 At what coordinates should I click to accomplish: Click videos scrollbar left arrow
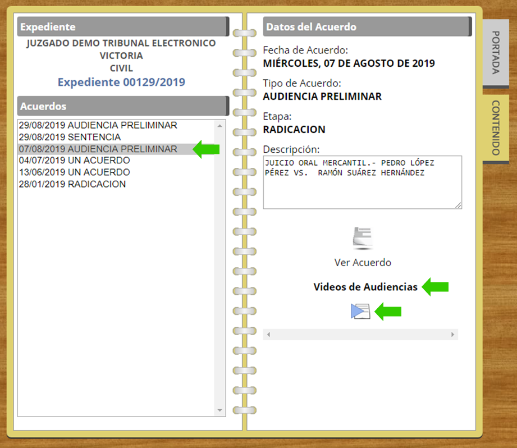(268, 335)
